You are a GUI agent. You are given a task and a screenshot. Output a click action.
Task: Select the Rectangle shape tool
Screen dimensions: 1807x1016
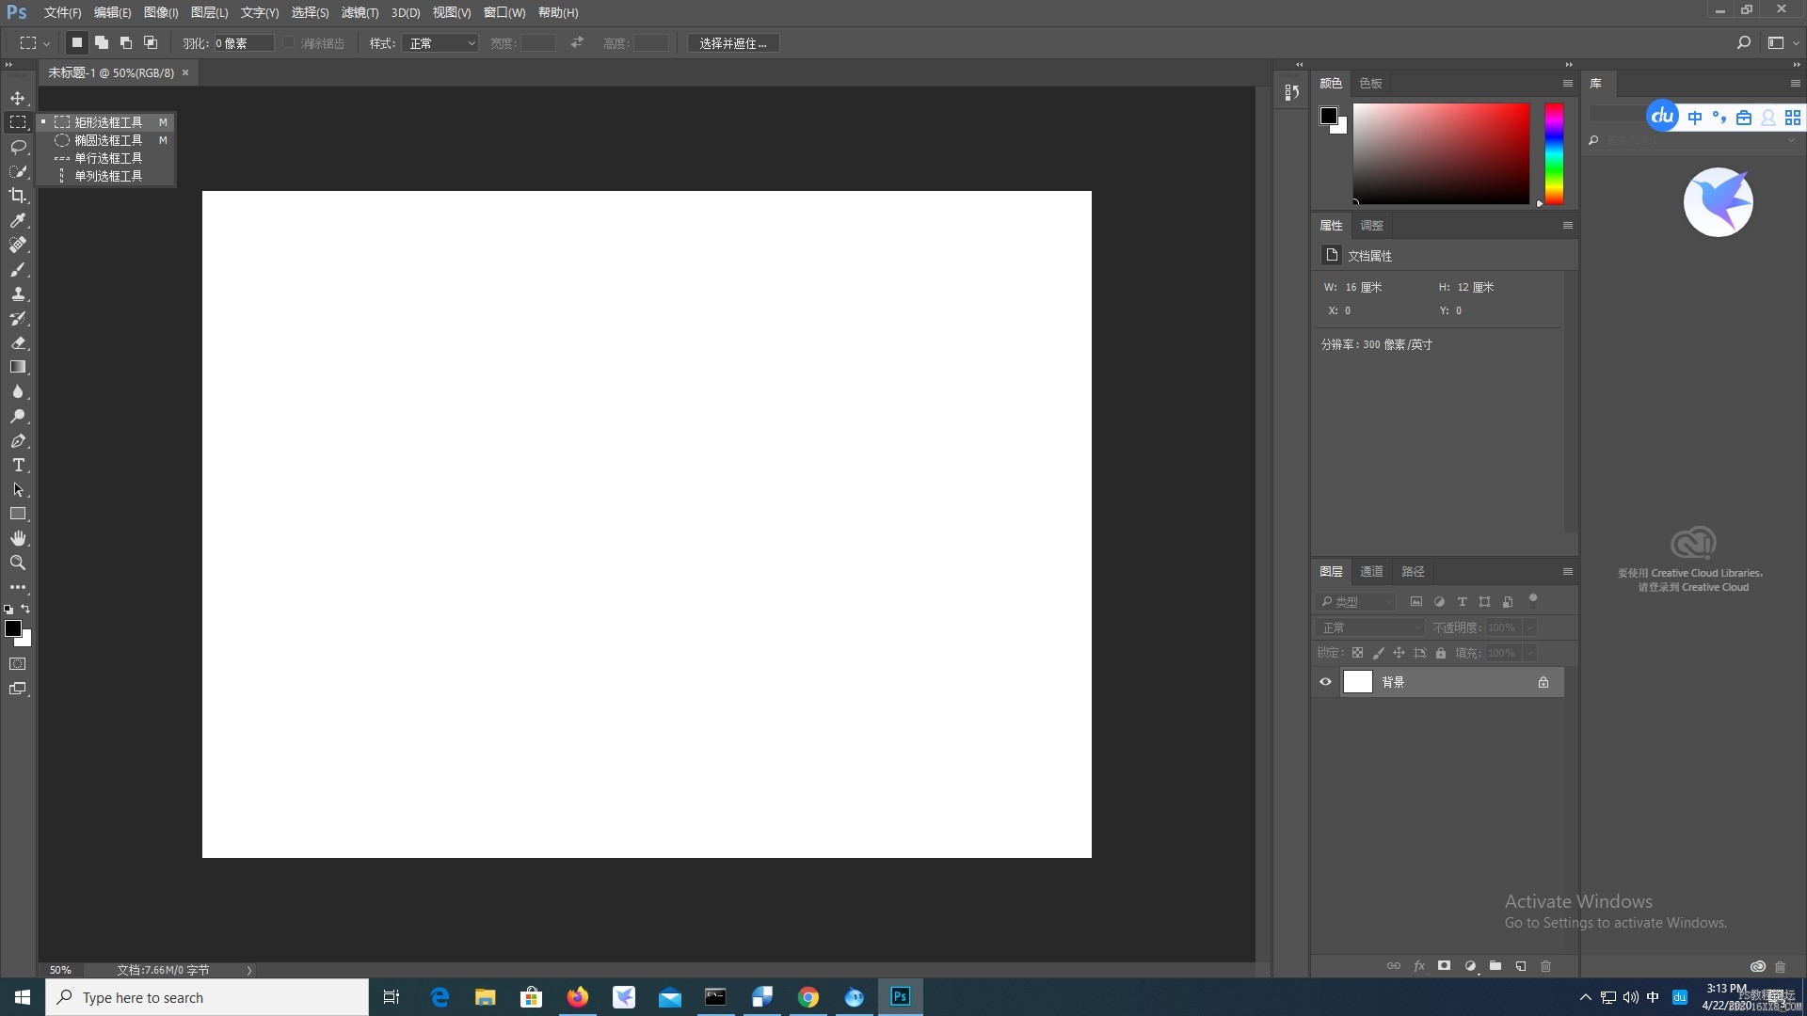tap(18, 514)
